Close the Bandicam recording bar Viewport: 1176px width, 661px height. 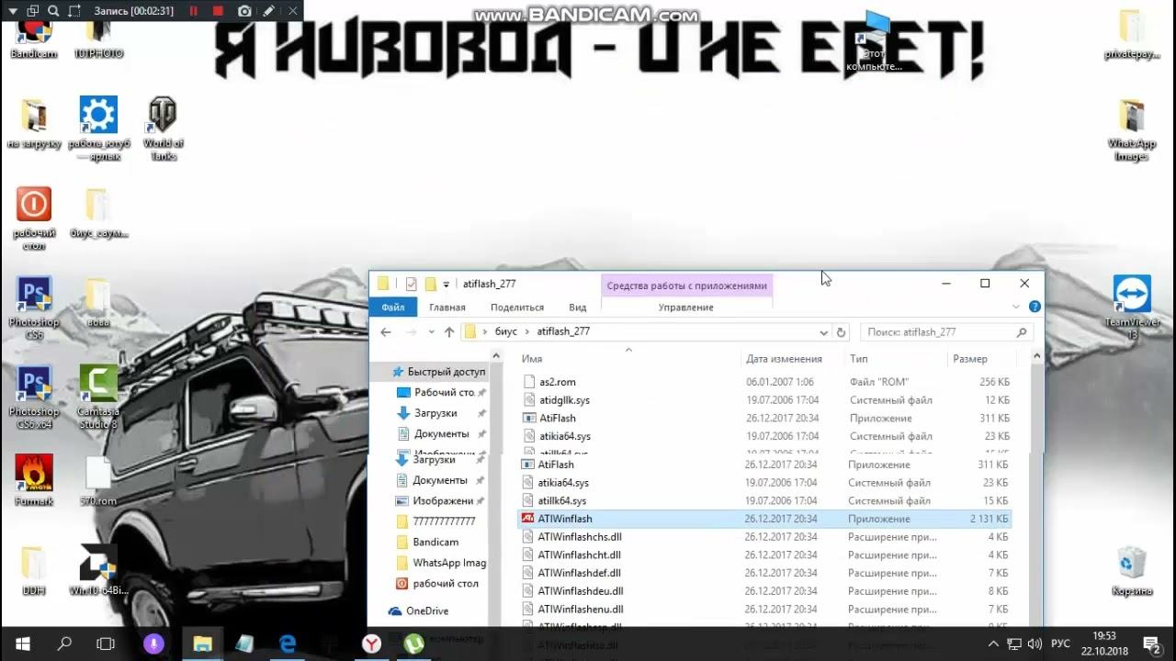click(x=292, y=11)
